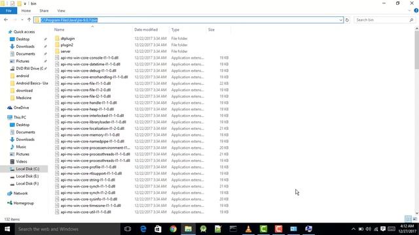
Task: Open Explorer Help question mark icon
Action: pos(416,10)
